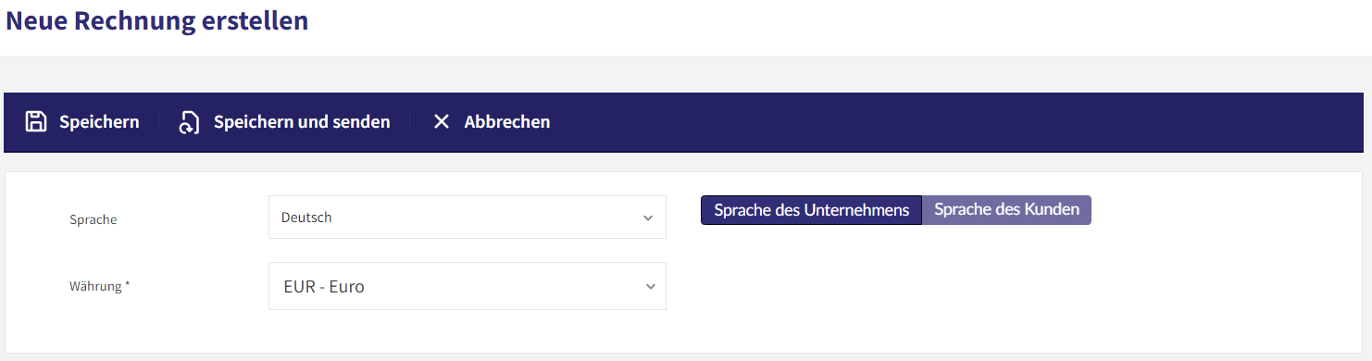Expand the Währung dropdown showing EUR - Euro
This screenshot has height=361, width=1372.
click(468, 286)
